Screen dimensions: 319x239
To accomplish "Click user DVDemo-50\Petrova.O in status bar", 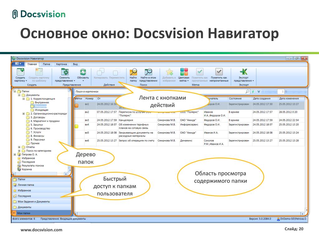I will 291,219.
